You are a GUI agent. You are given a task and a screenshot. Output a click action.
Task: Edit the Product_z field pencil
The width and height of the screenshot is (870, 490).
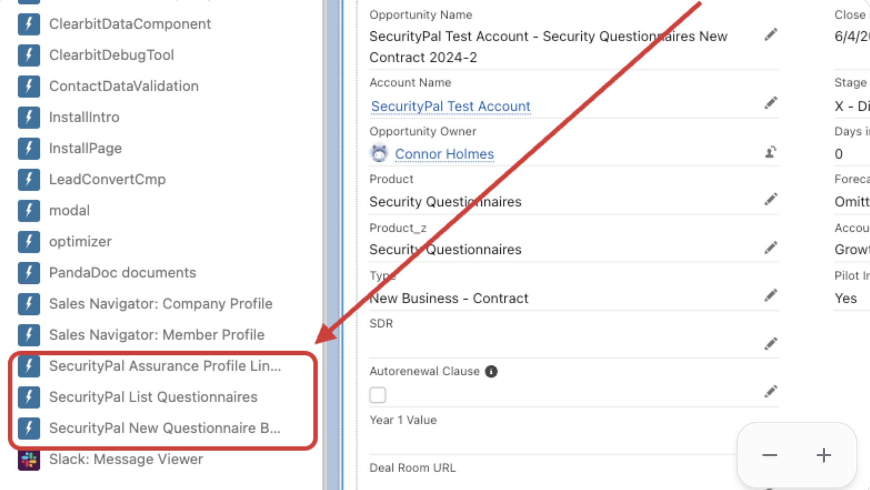770,248
